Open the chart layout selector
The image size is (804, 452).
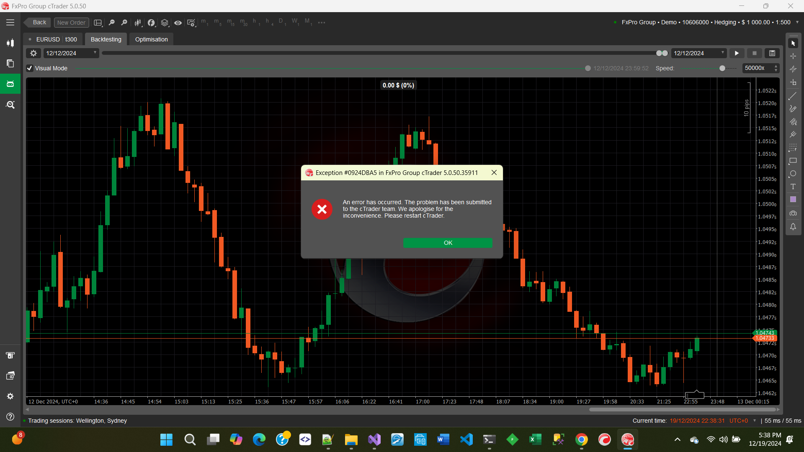pyautogui.click(x=98, y=23)
